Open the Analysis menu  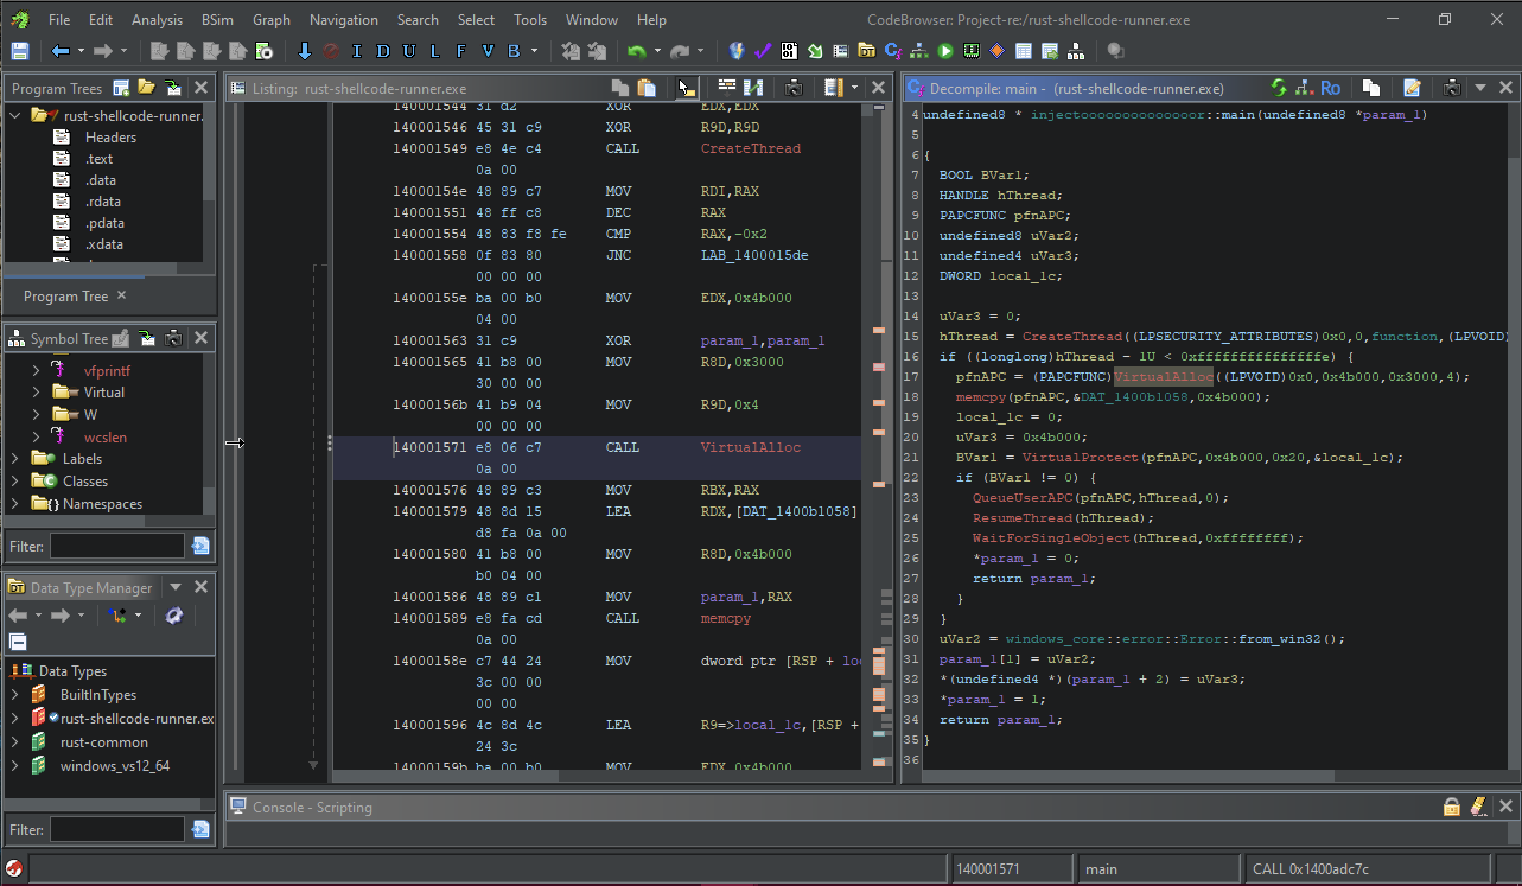157,20
